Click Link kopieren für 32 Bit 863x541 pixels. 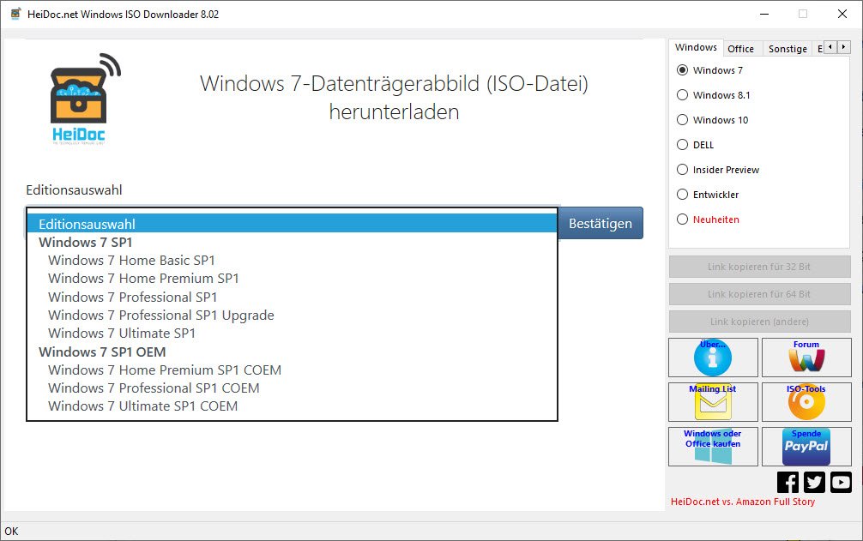pyautogui.click(x=759, y=267)
